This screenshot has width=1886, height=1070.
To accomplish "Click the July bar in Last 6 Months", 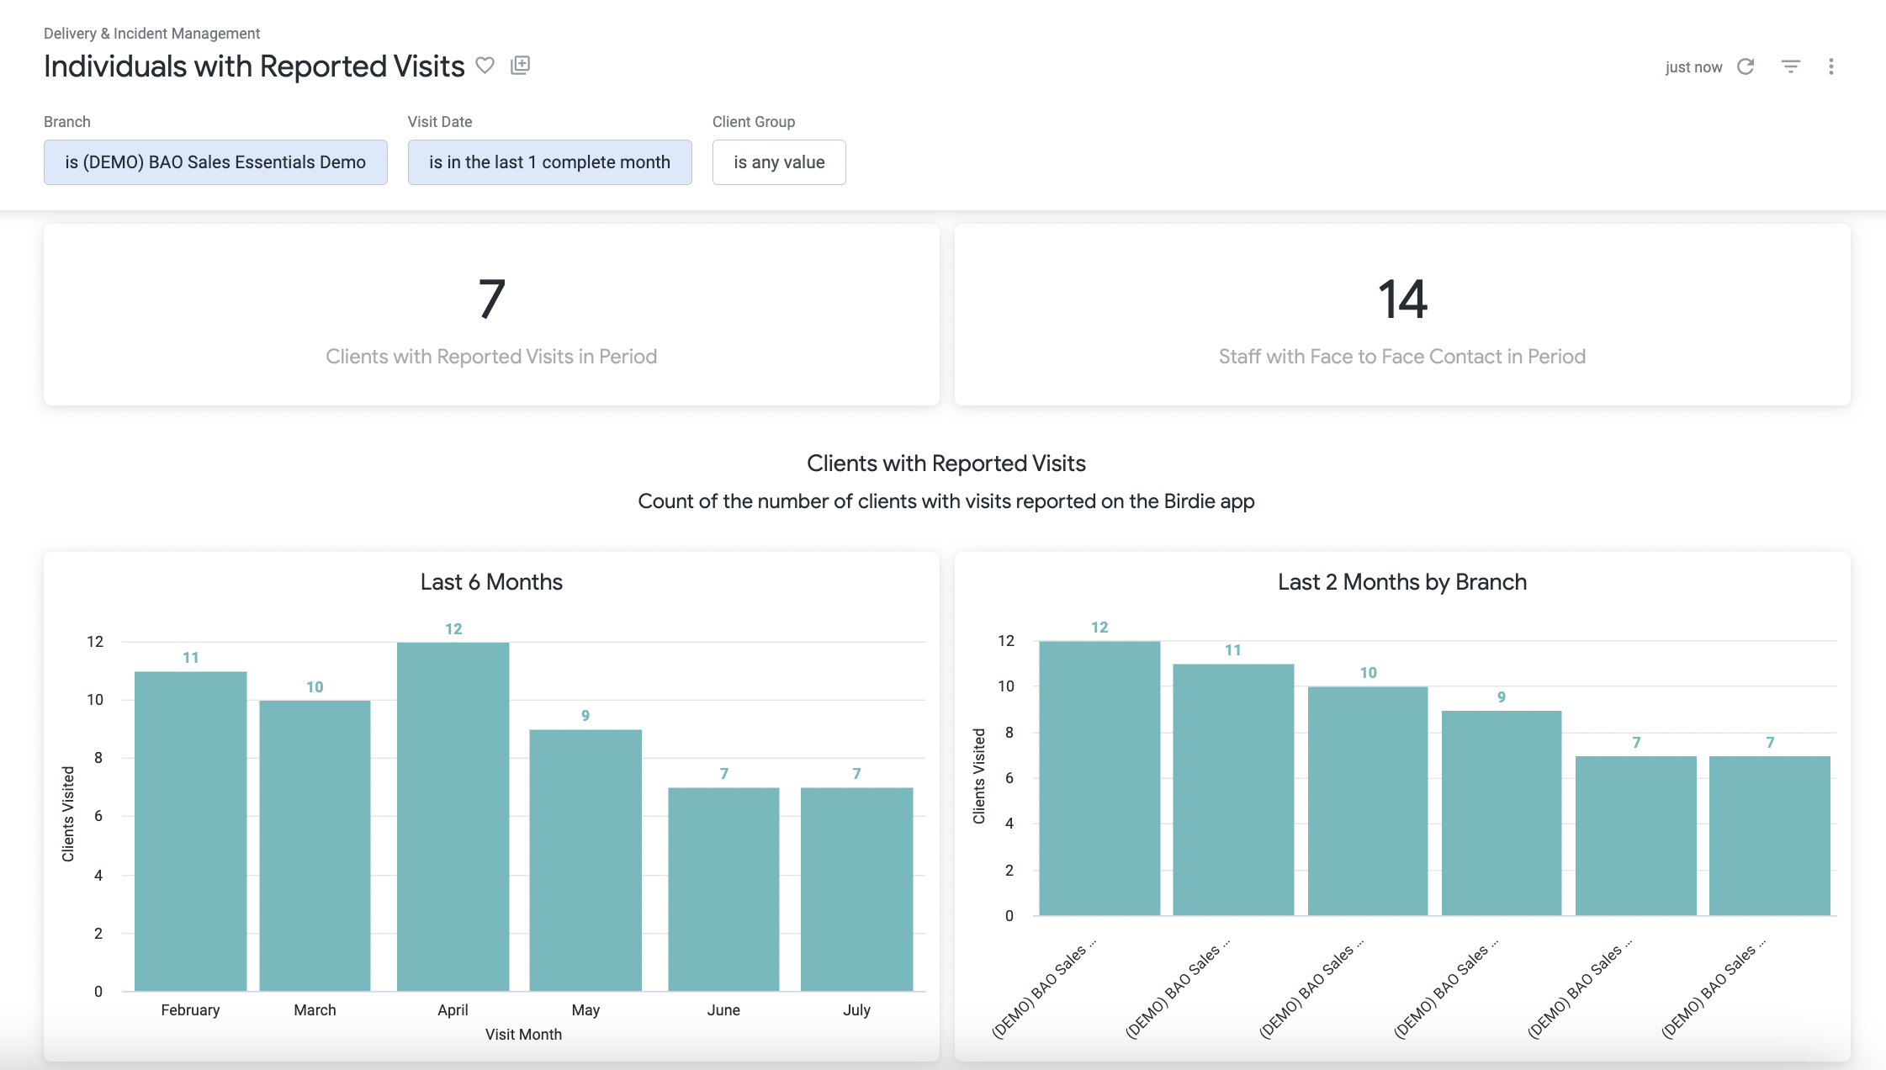I will click(x=856, y=889).
